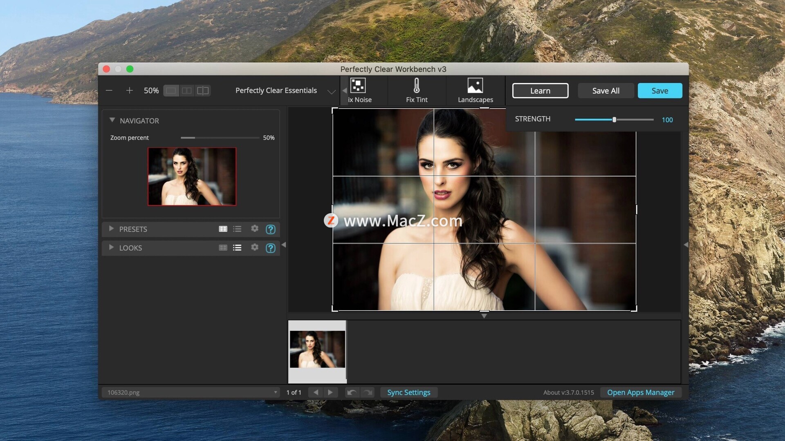Click the top-left crop corner handle
Screen dimensions: 785x441
point(334,110)
